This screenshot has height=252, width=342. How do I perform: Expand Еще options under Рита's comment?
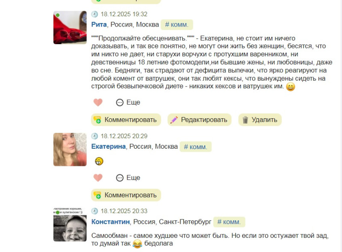128,102
